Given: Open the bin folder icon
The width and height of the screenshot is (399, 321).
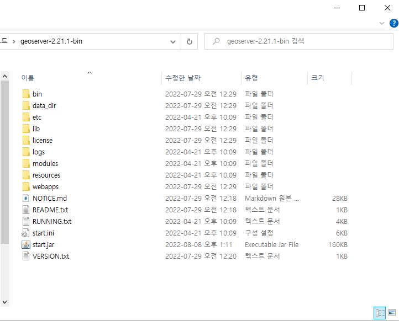Looking at the screenshot, I should (x=26, y=94).
